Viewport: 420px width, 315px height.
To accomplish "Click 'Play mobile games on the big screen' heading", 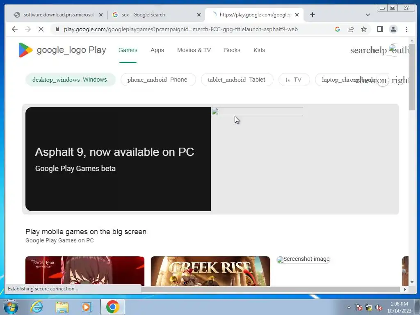I will [x=86, y=232].
